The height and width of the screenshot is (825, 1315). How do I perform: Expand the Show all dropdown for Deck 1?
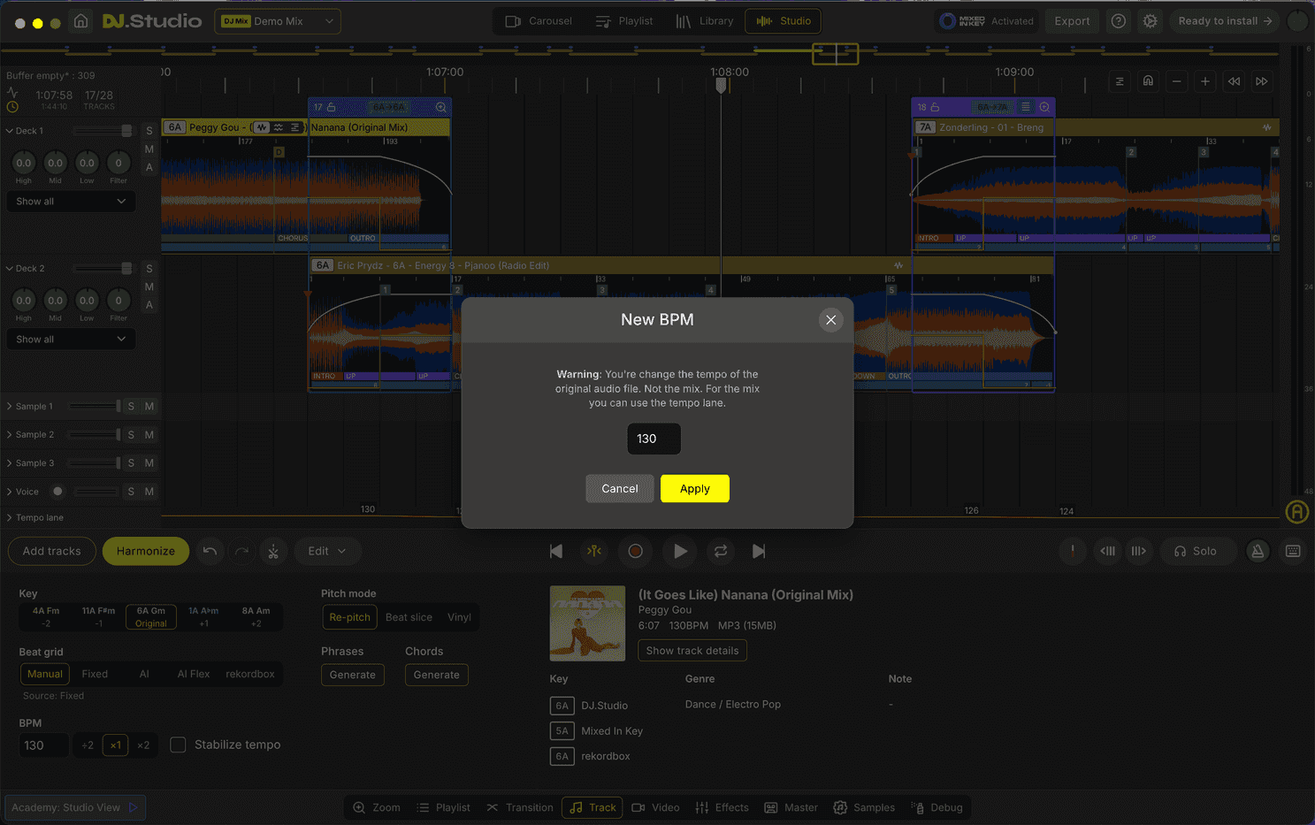(70, 201)
